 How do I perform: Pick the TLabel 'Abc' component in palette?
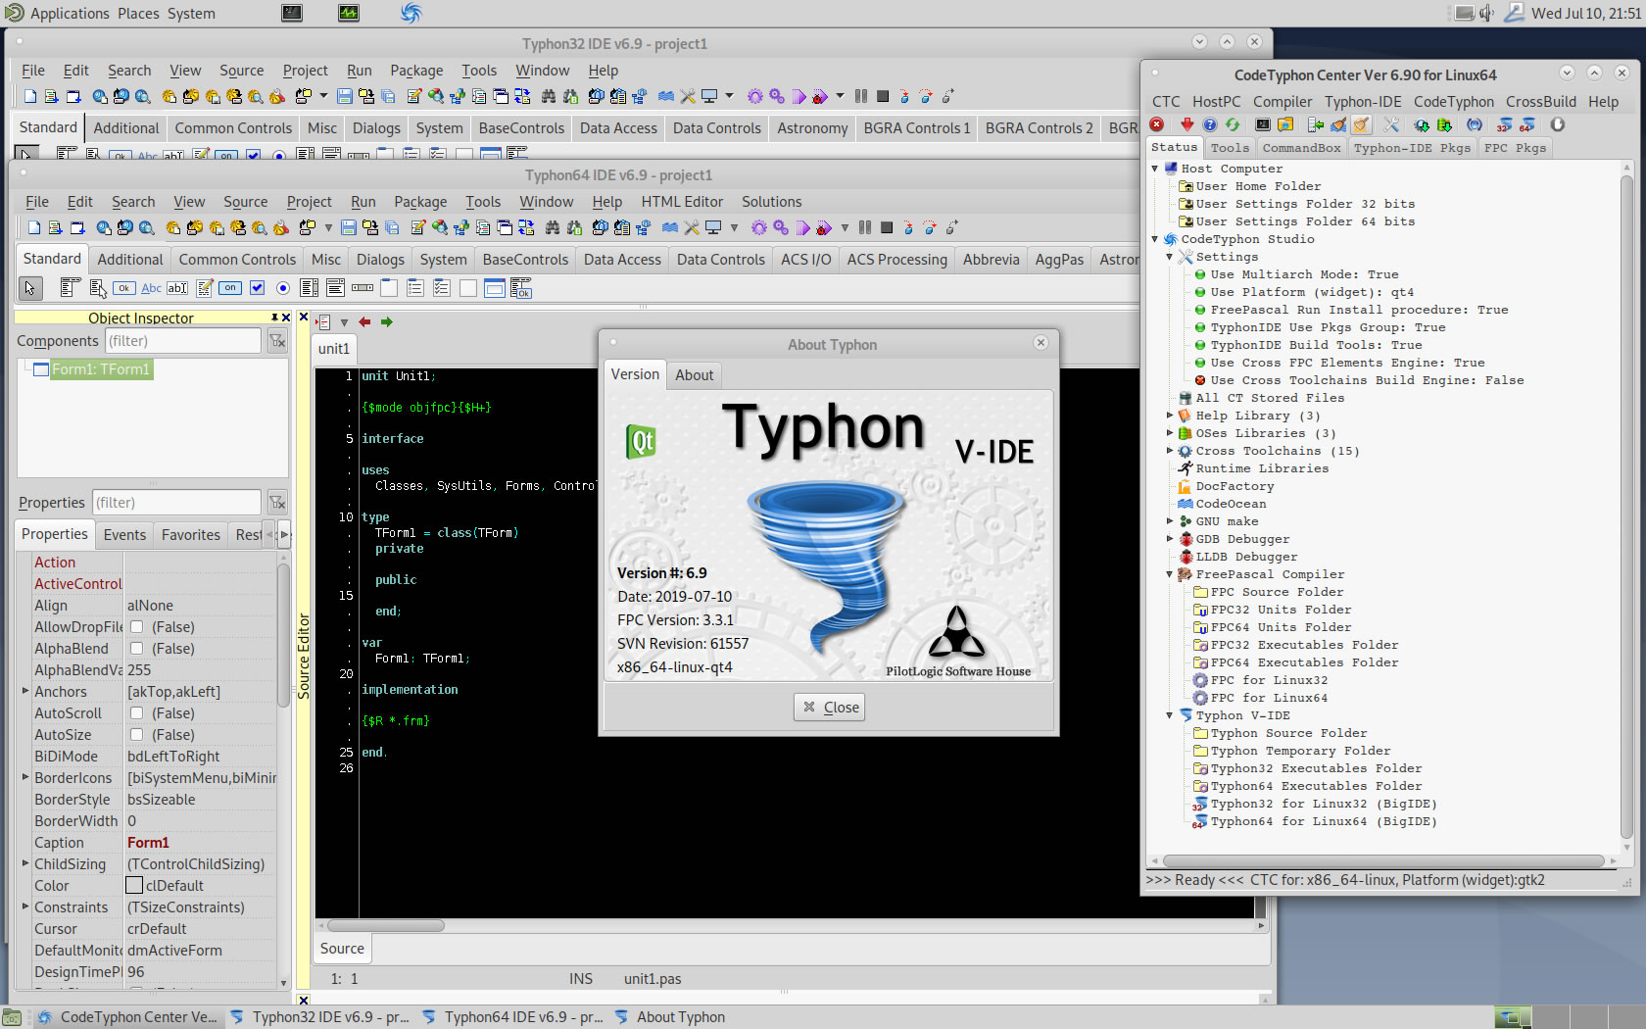[151, 288]
